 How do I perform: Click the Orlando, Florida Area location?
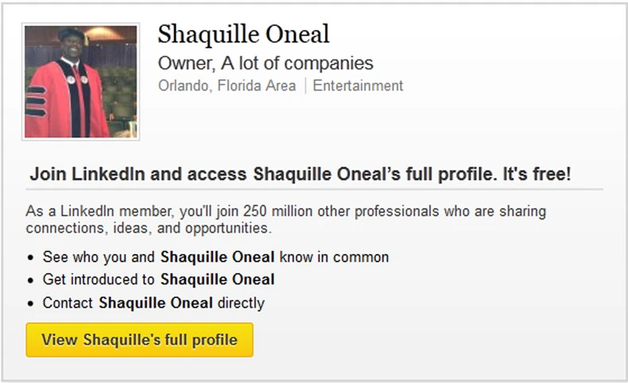(227, 86)
